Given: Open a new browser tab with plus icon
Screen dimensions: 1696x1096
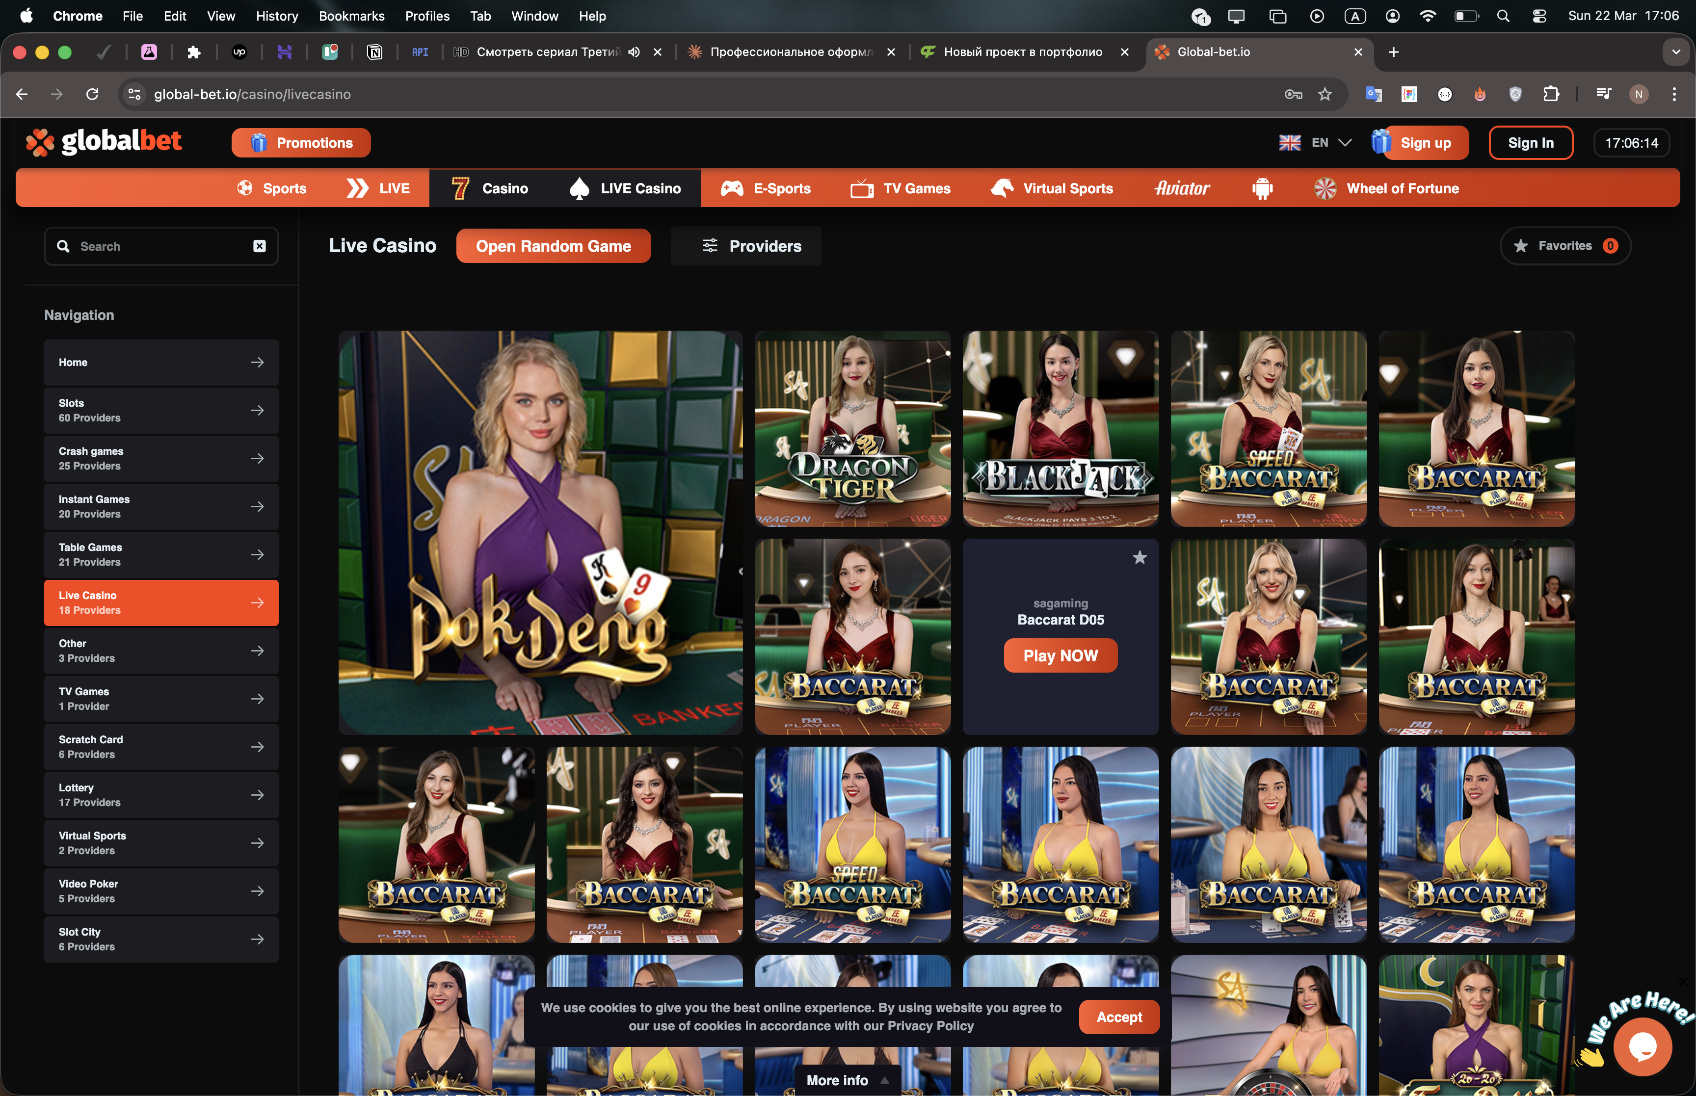Looking at the screenshot, I should tap(1394, 52).
